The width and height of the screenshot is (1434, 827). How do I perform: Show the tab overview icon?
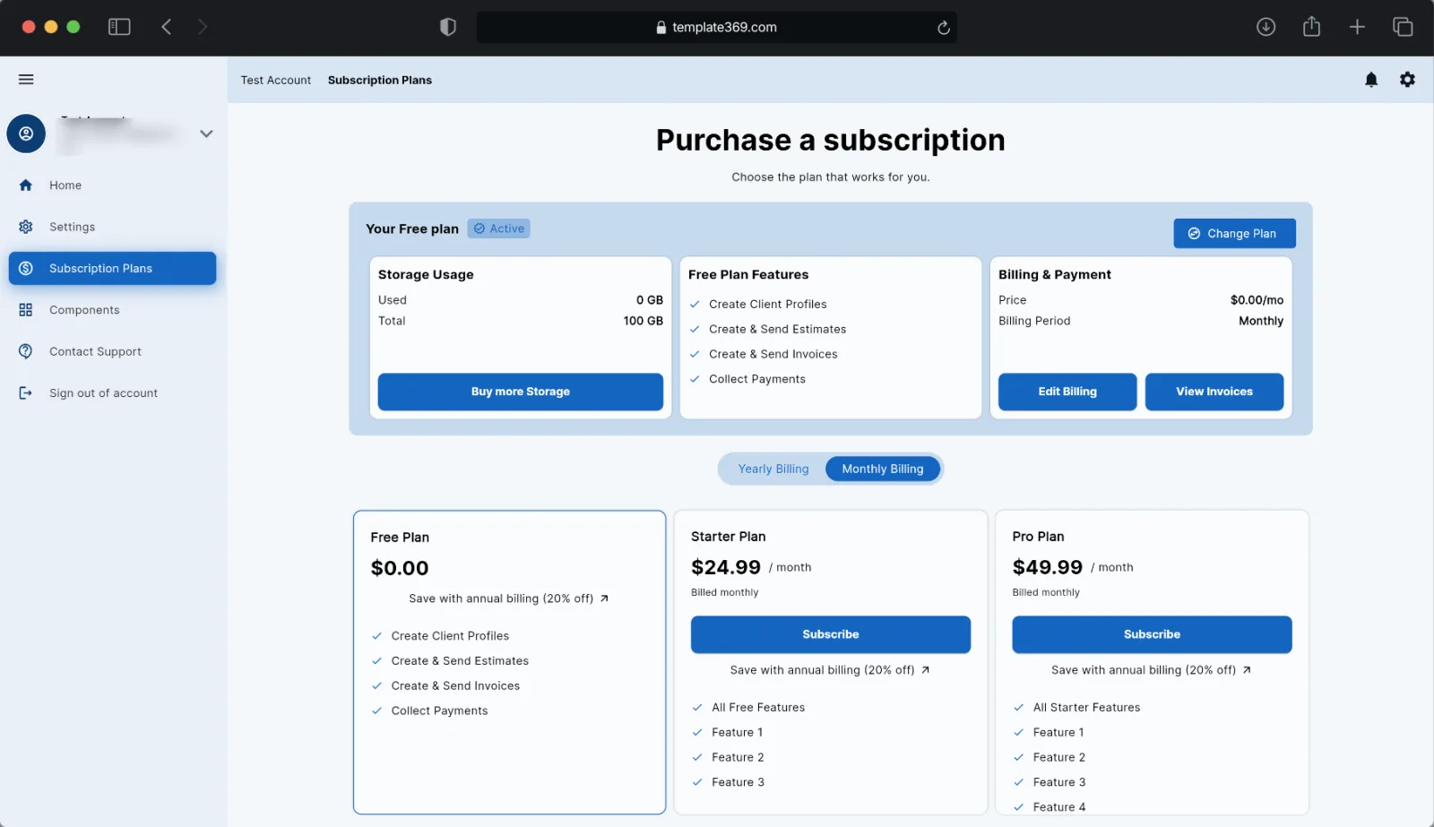(1404, 27)
